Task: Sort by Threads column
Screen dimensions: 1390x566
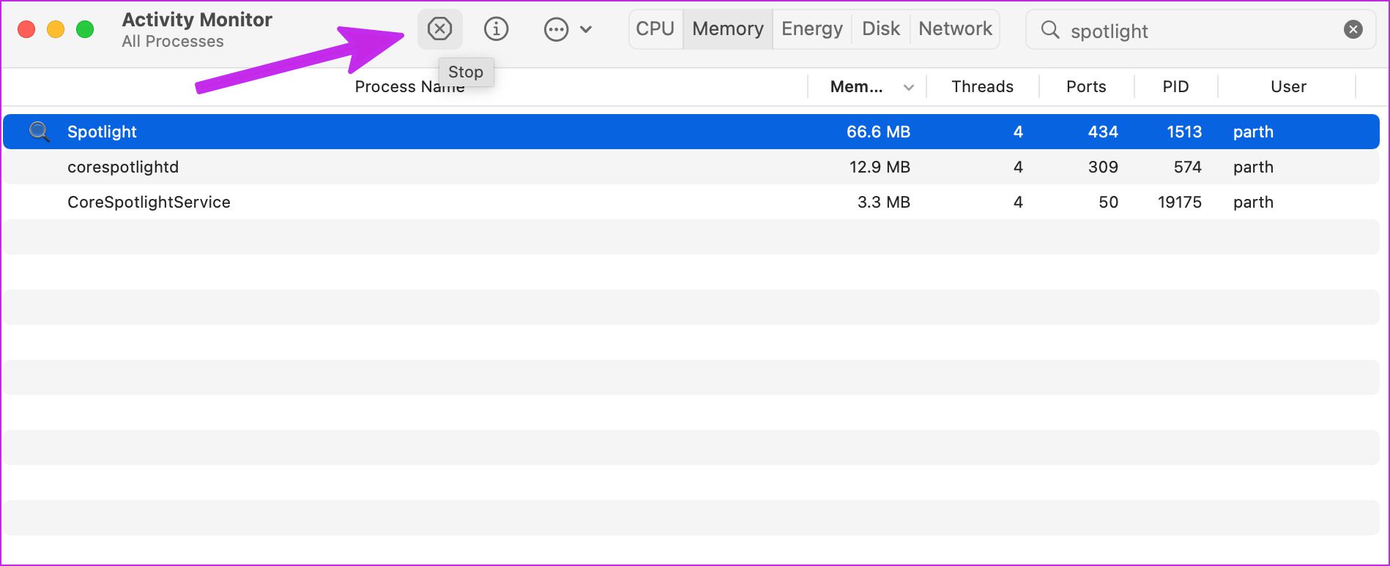Action: (x=982, y=86)
